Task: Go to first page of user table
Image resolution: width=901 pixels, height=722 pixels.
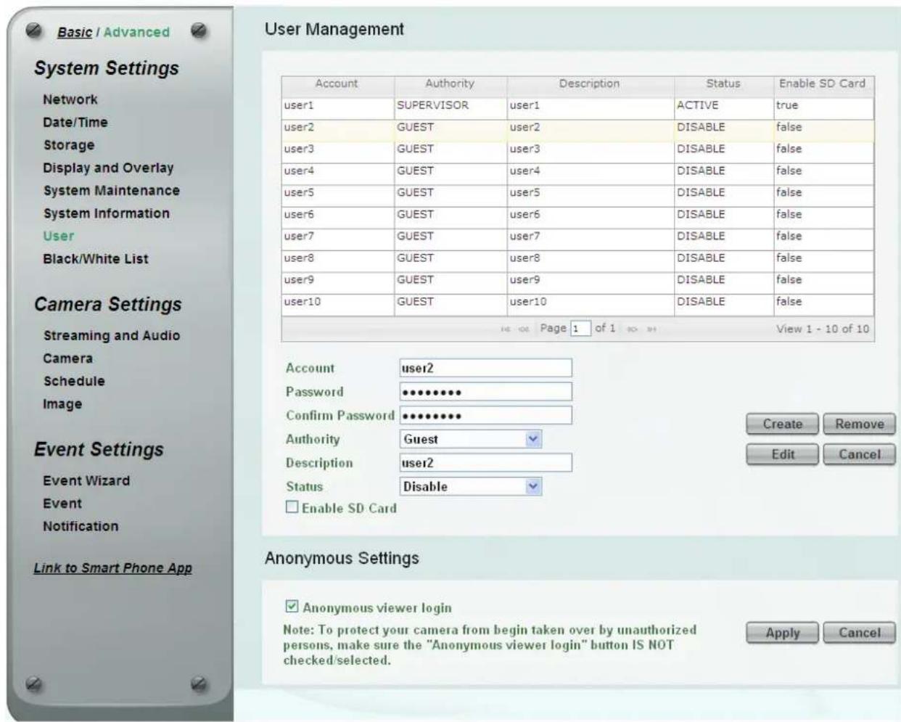Action: point(506,329)
